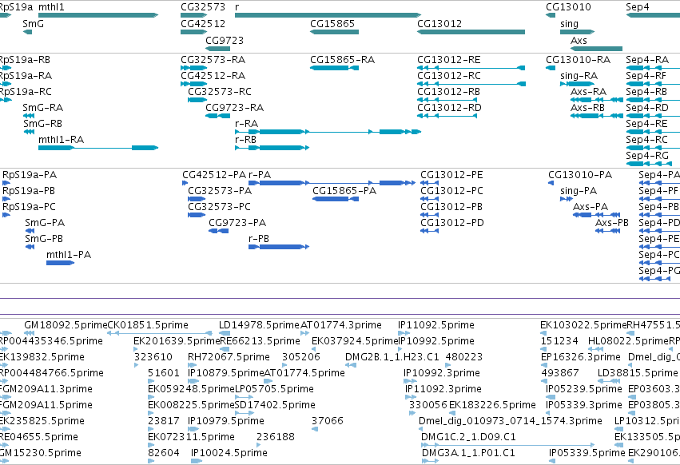This screenshot has width=680, height=465.
Task: Select the CG13012 gene bar
Action: pos(471,32)
